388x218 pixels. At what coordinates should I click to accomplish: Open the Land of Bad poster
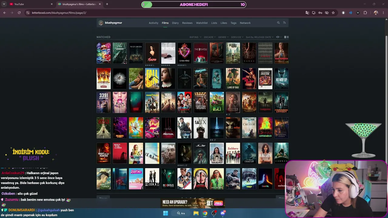(233, 79)
